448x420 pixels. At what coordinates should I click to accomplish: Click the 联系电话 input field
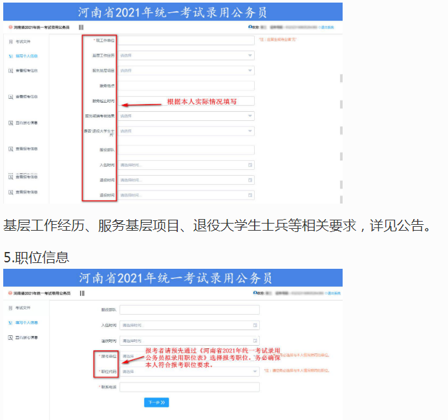tap(189, 387)
